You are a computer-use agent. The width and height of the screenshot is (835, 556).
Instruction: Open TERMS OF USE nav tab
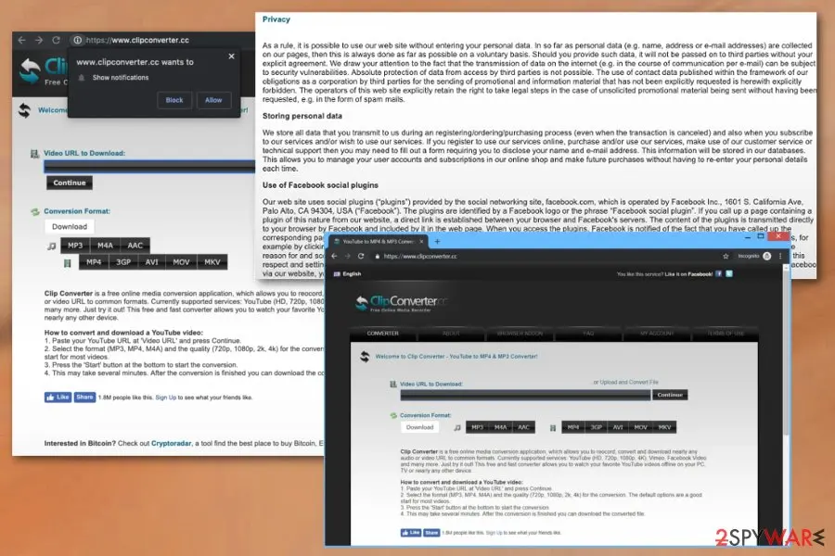point(725,333)
